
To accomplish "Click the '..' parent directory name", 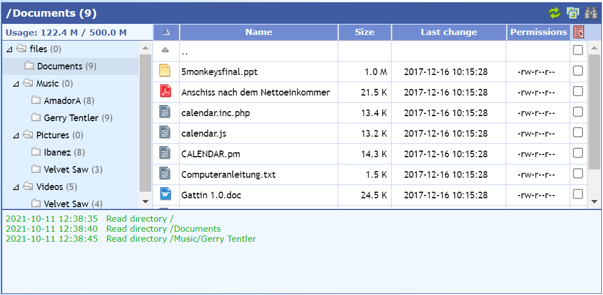I will [x=185, y=53].
